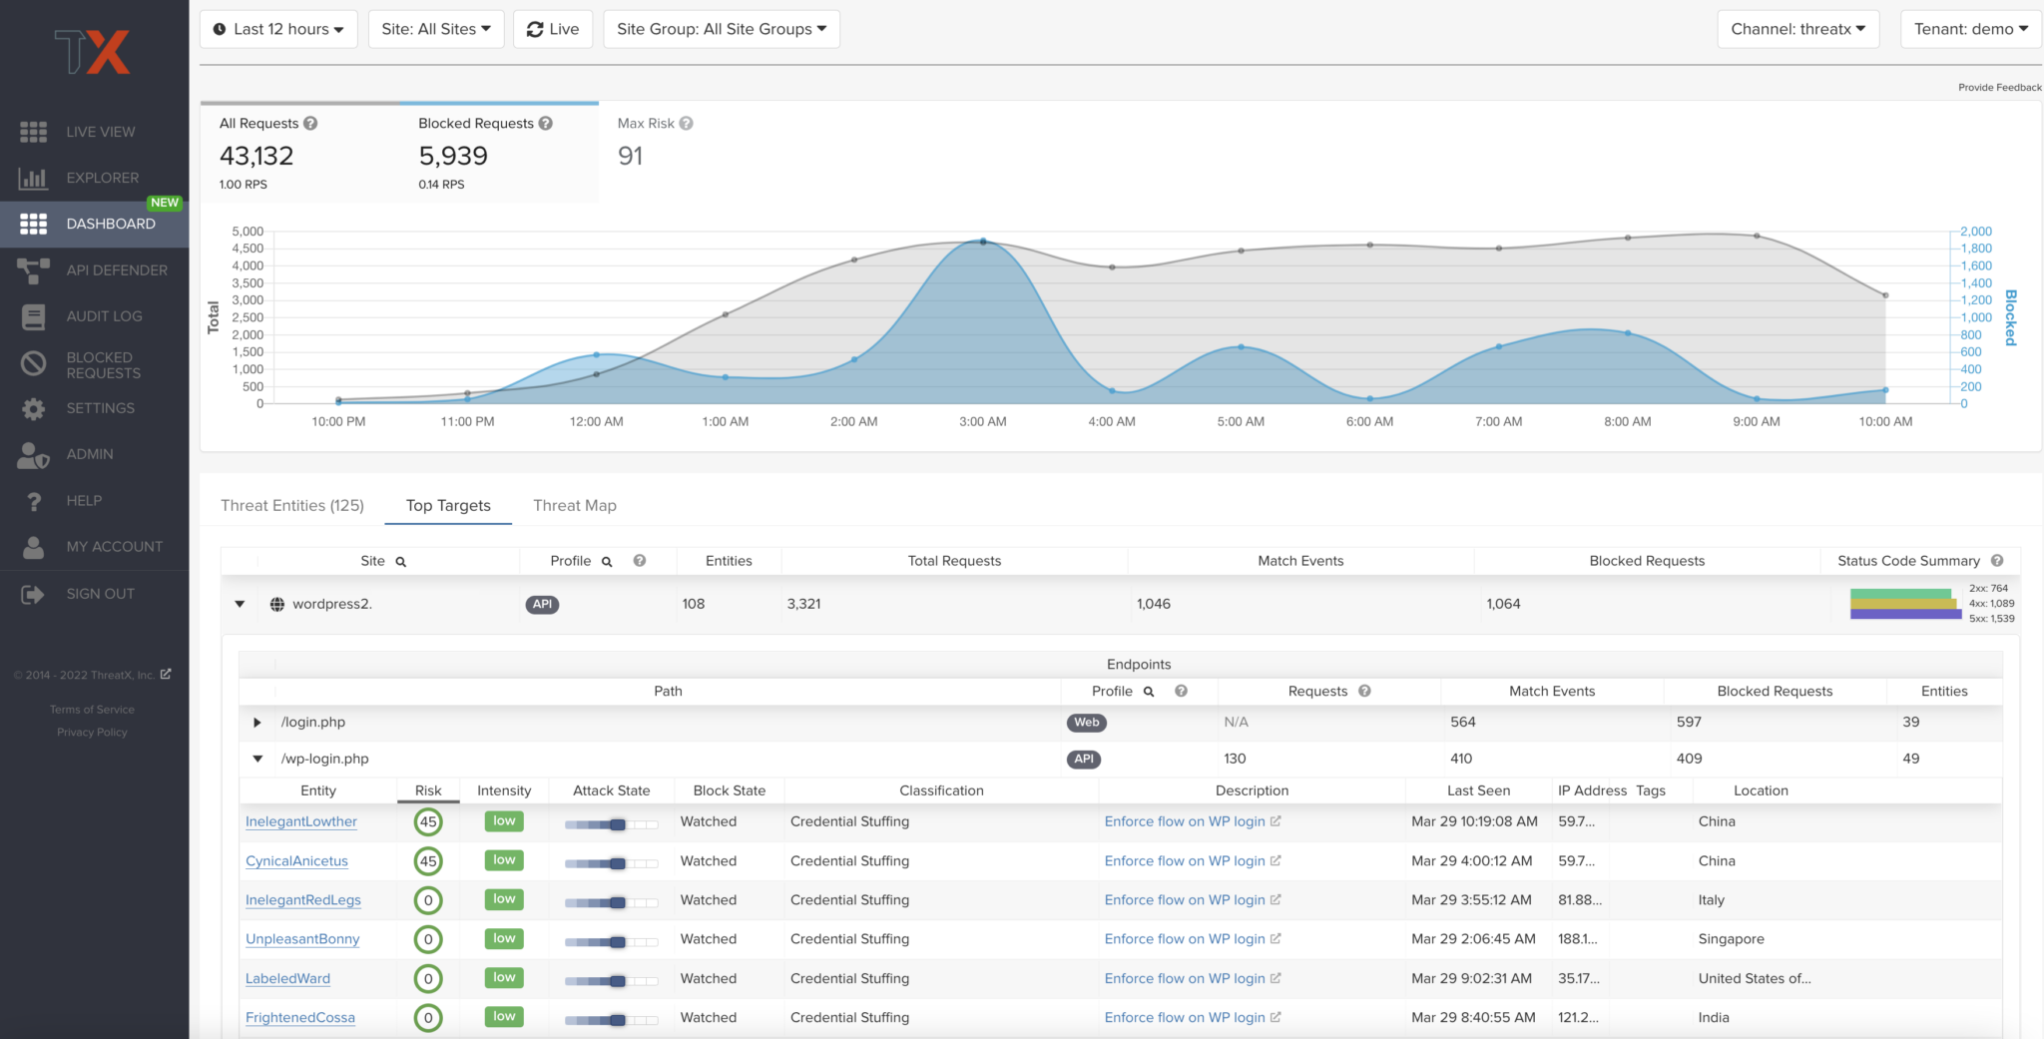Switch to Threat Entities (125) tab
The height and width of the screenshot is (1039, 2044).
[x=291, y=506]
